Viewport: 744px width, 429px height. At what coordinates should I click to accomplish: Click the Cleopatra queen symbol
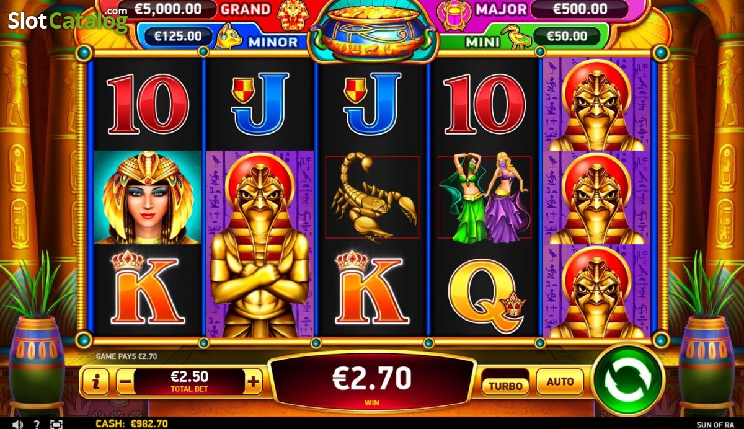click(148, 197)
